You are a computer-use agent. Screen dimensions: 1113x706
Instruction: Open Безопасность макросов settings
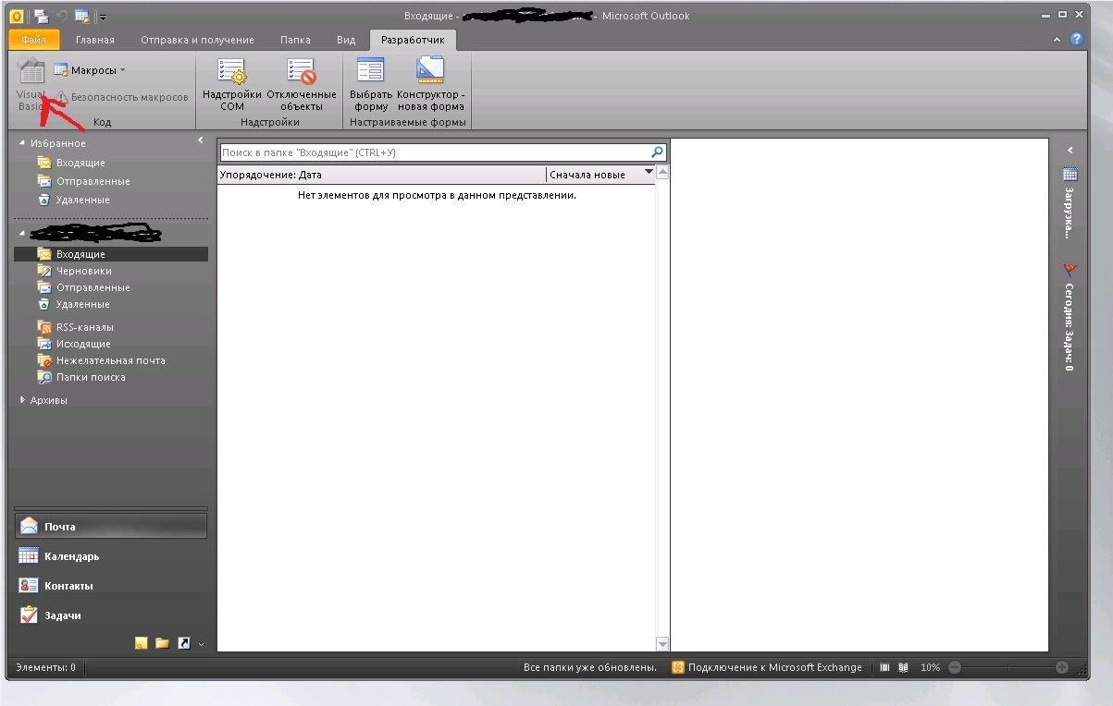tap(121, 97)
